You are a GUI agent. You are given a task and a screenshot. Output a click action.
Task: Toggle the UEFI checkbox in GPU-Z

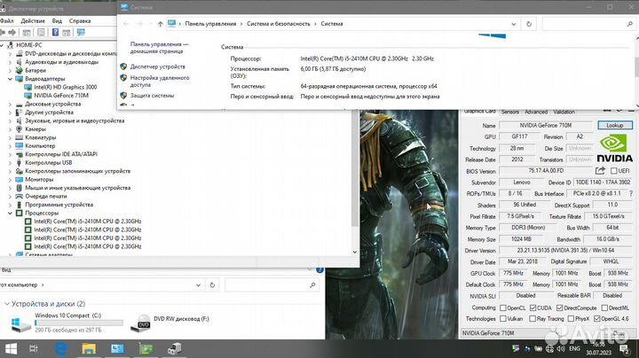coord(613,171)
